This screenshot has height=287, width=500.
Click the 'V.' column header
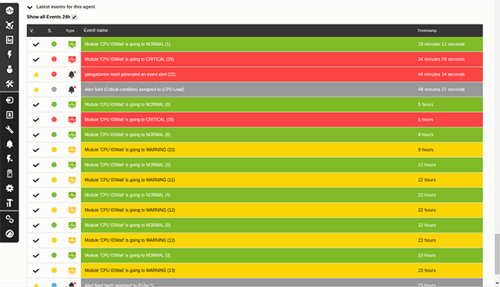click(32, 31)
